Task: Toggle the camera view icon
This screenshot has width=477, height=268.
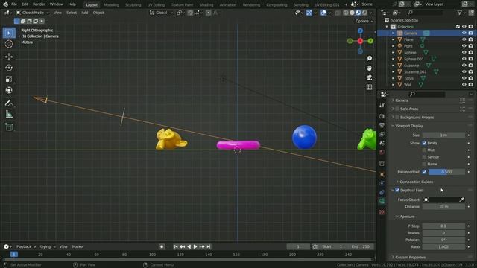Action: [369, 77]
